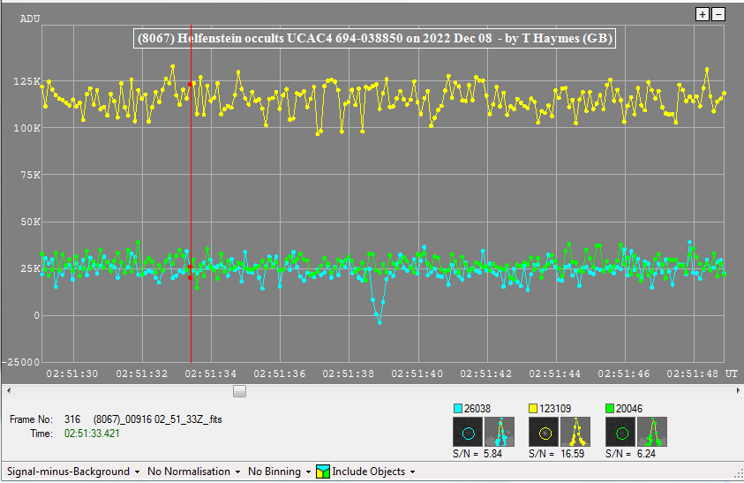Click the scrollbar left arrow
The width and height of the screenshot is (744, 483).
click(x=7, y=390)
